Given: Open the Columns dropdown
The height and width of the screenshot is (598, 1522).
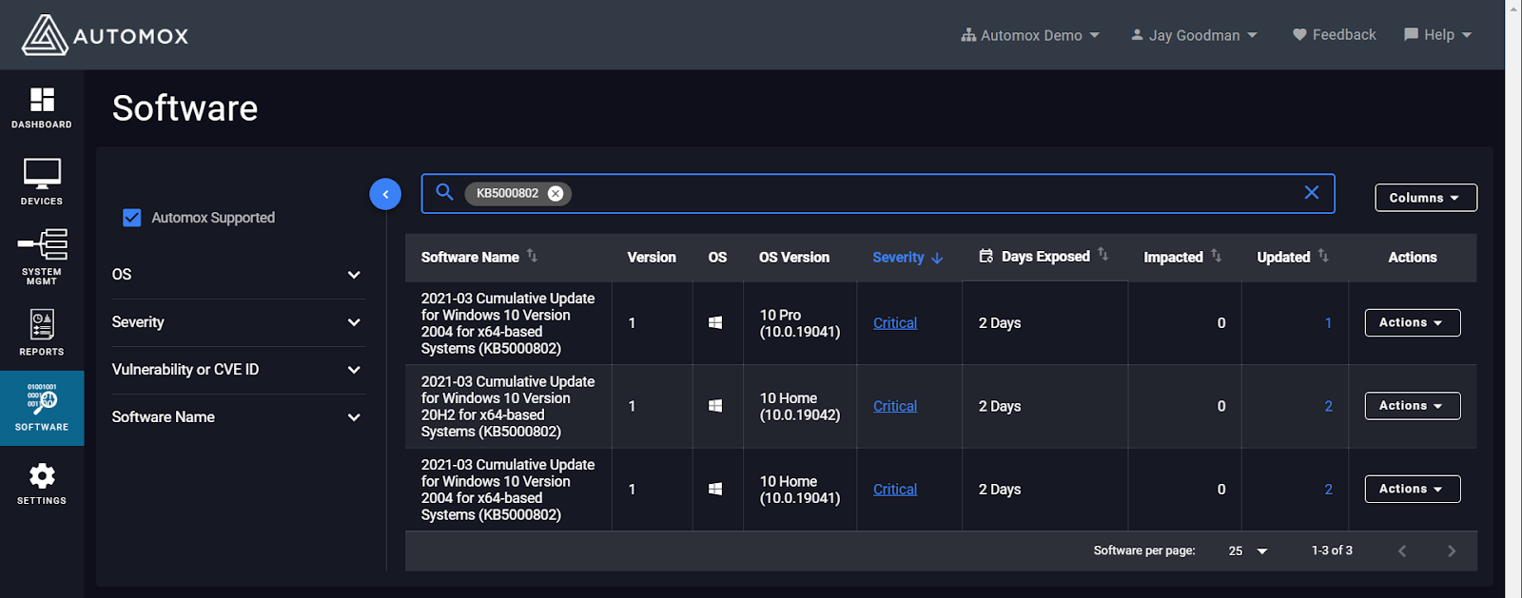Looking at the screenshot, I should [x=1426, y=198].
